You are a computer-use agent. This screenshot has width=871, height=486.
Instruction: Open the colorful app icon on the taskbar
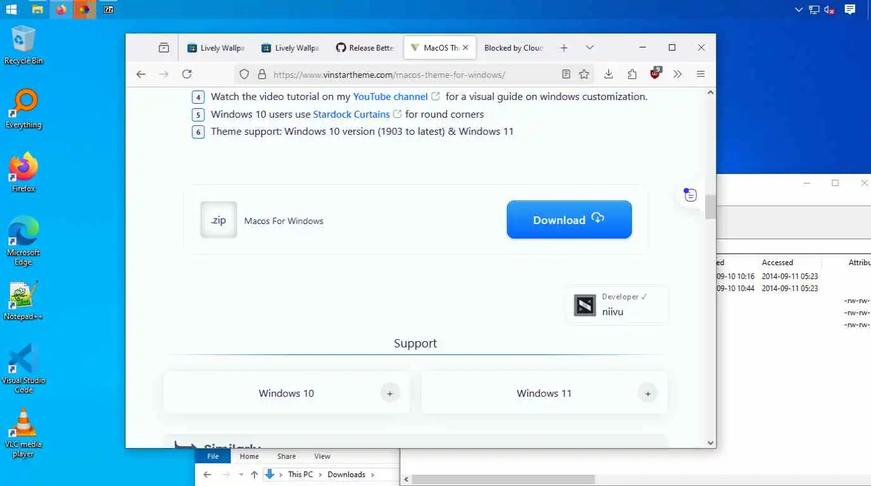[x=84, y=9]
